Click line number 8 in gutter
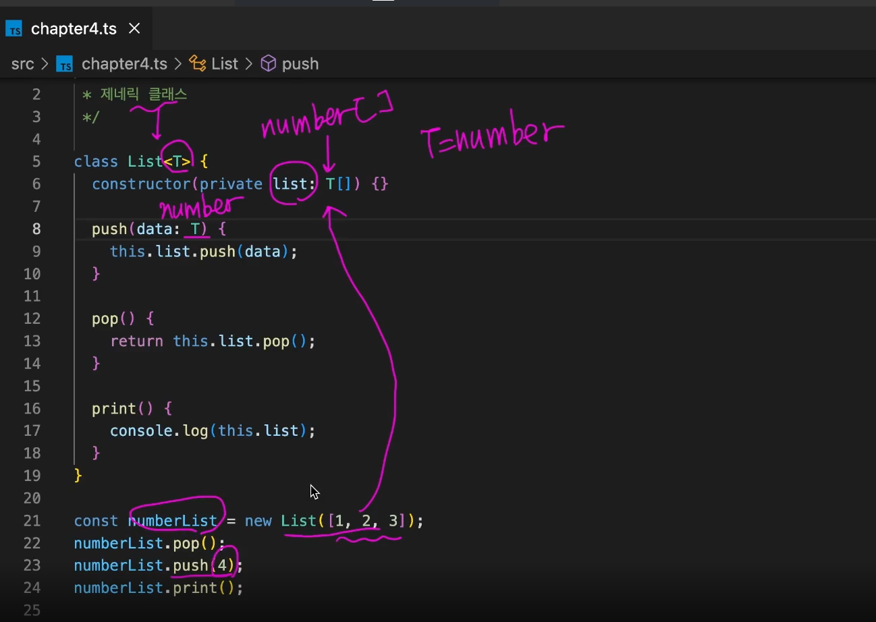 tap(36, 229)
